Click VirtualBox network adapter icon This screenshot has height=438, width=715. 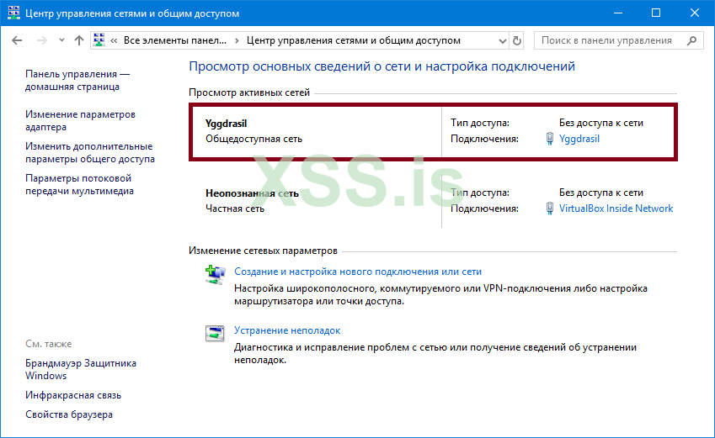(x=550, y=208)
